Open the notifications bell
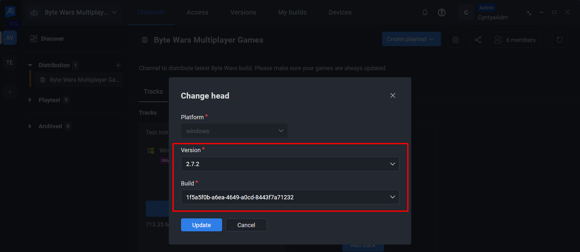Screen dimensions: 580x252 coord(425,12)
